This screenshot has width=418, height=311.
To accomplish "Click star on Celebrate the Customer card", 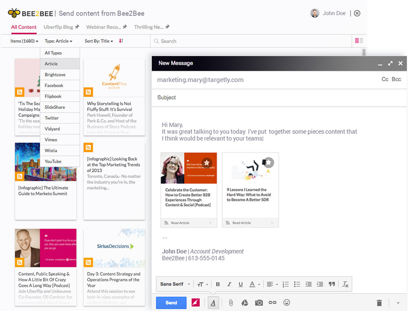I will coord(206,163).
